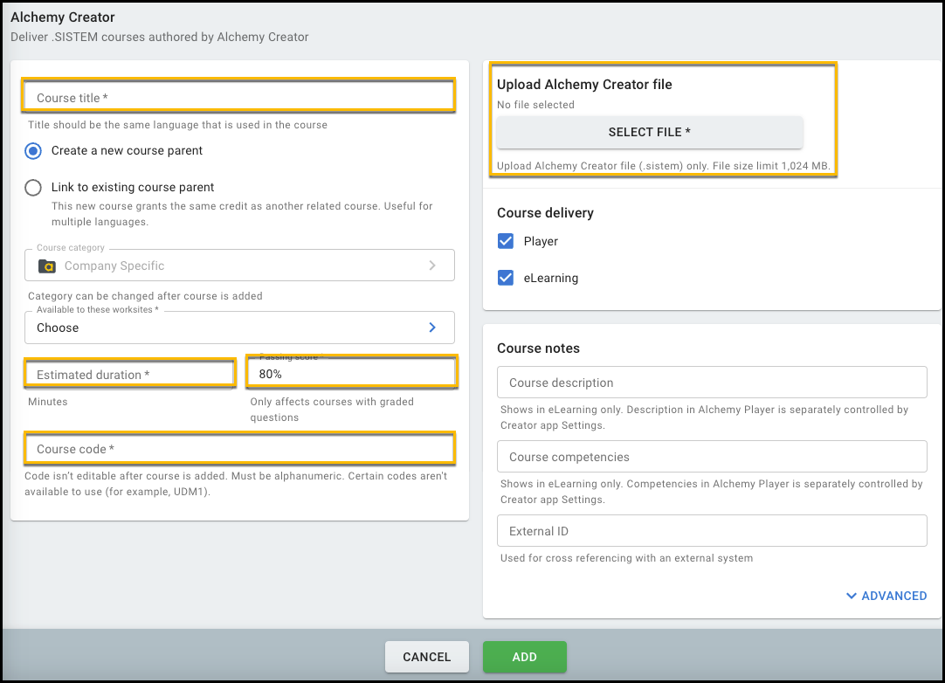945x683 pixels.
Task: Click 'Category can be changed after course is added' text
Action: 145,296
